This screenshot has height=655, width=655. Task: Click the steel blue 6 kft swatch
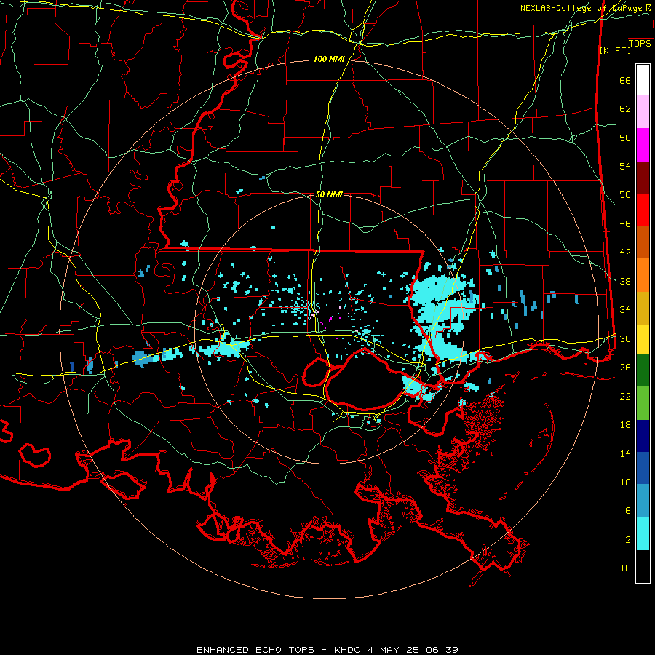643,501
